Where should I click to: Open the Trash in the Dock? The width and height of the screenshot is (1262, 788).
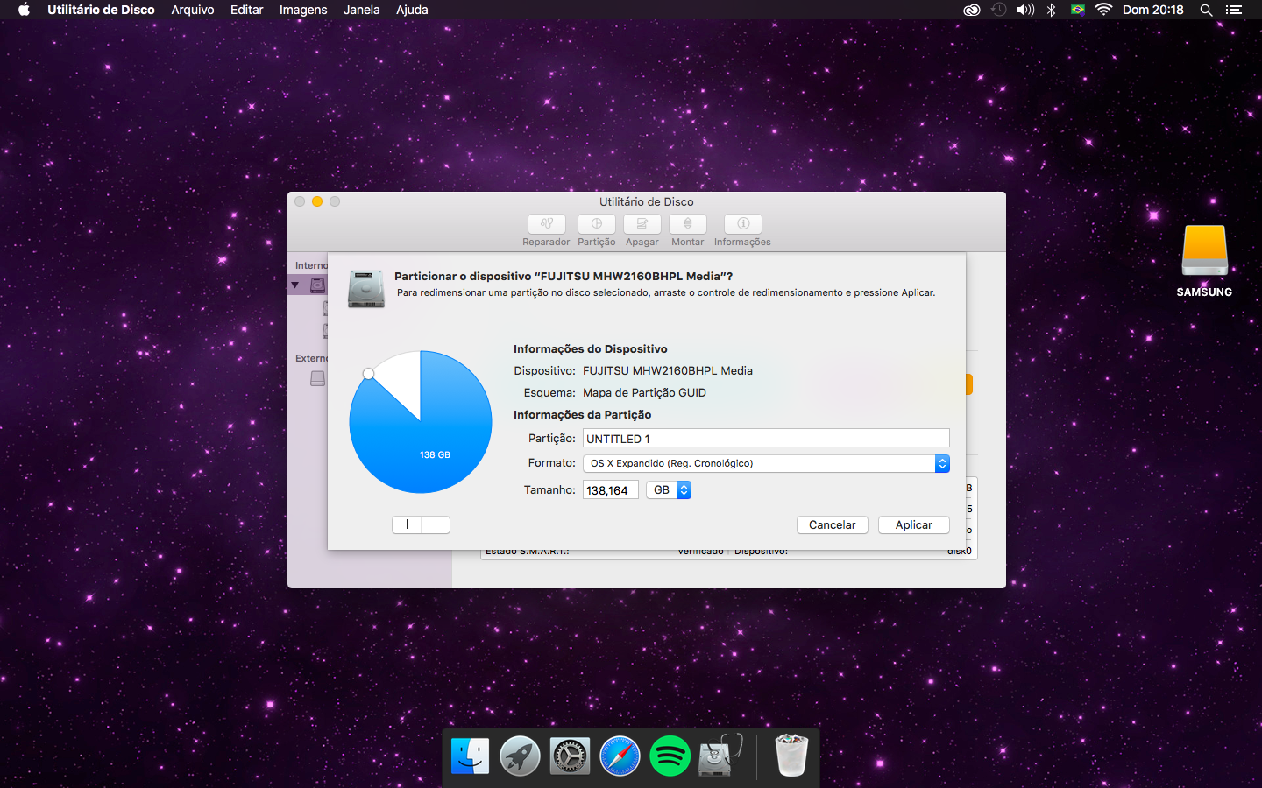point(791,755)
